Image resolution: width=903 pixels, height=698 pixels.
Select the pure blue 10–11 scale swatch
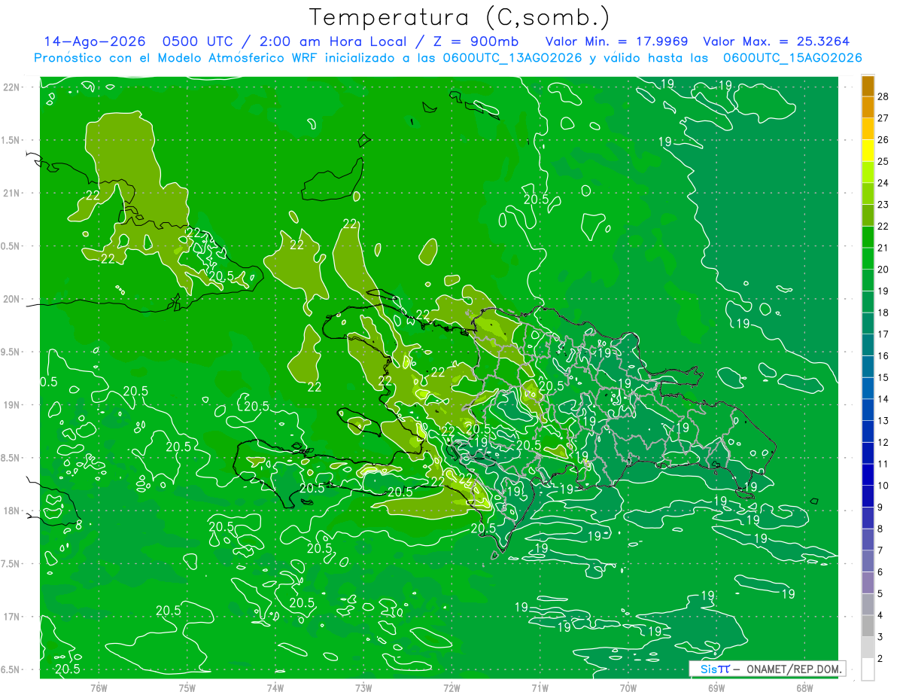tap(868, 474)
